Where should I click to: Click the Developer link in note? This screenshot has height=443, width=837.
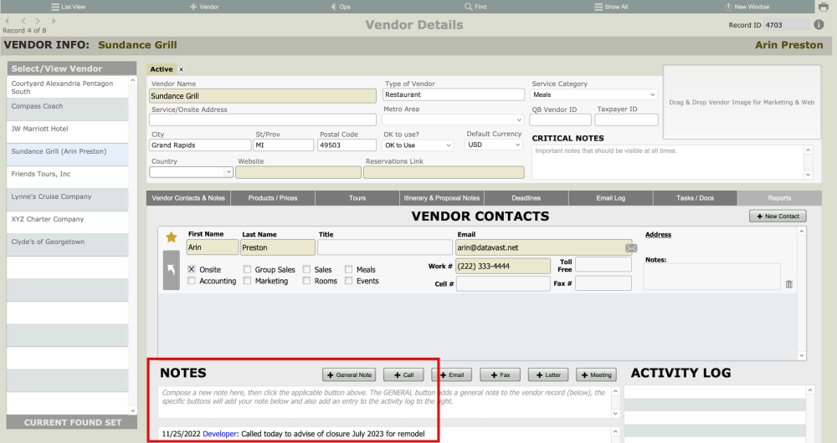point(219,434)
